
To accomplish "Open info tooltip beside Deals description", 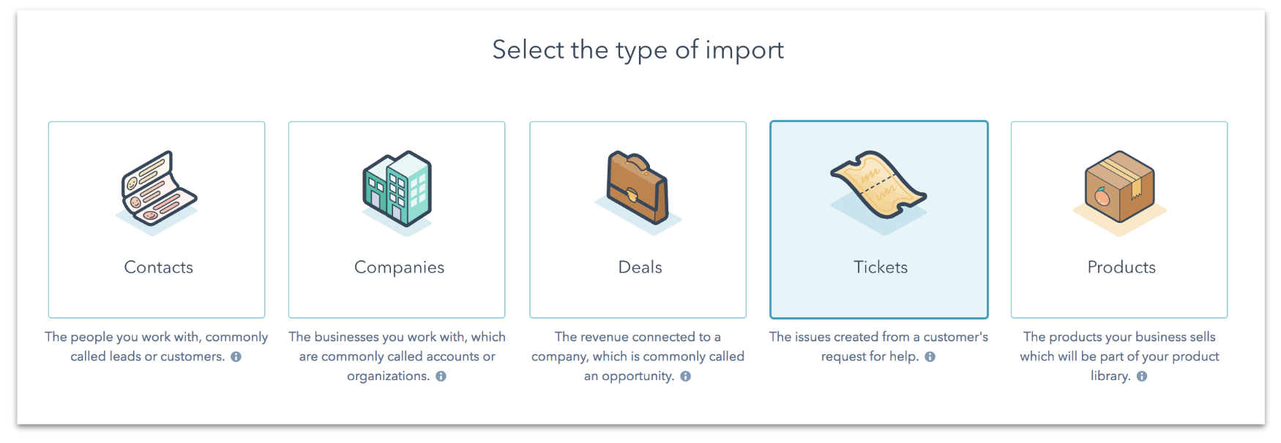I will click(x=685, y=376).
